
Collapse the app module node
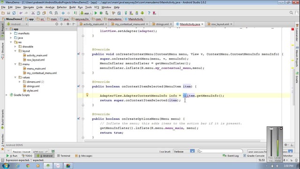pyautogui.click(x=7, y=29)
